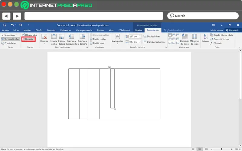Screen dimensions: 242x151
Task: Click the table move handle
Action: coord(109,67)
